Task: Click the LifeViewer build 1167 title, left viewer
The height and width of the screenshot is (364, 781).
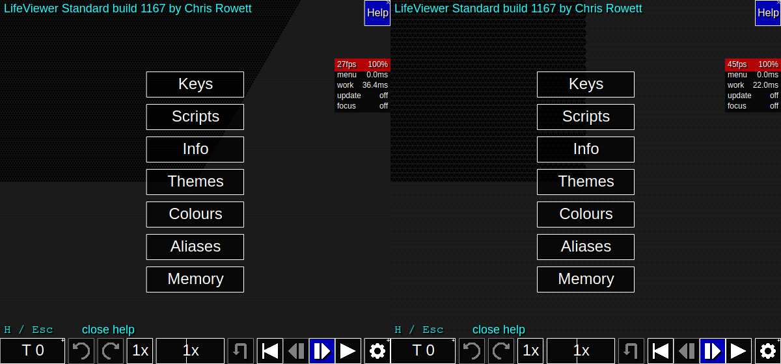Action: [128, 8]
